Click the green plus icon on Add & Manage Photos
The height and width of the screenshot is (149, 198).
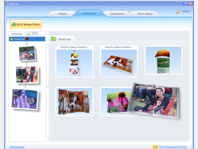click(14, 24)
